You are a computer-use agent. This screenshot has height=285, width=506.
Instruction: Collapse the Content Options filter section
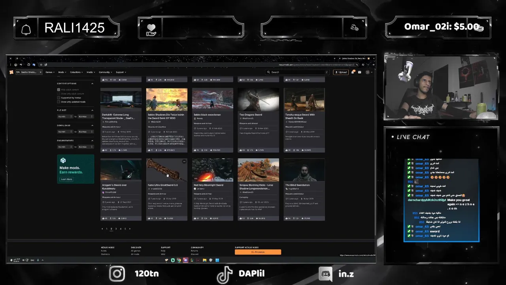(93, 84)
